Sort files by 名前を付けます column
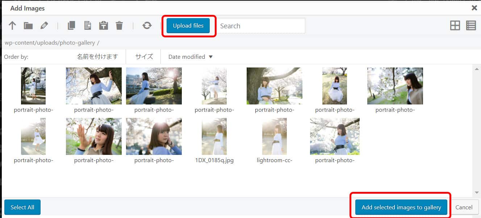 pyautogui.click(x=97, y=57)
